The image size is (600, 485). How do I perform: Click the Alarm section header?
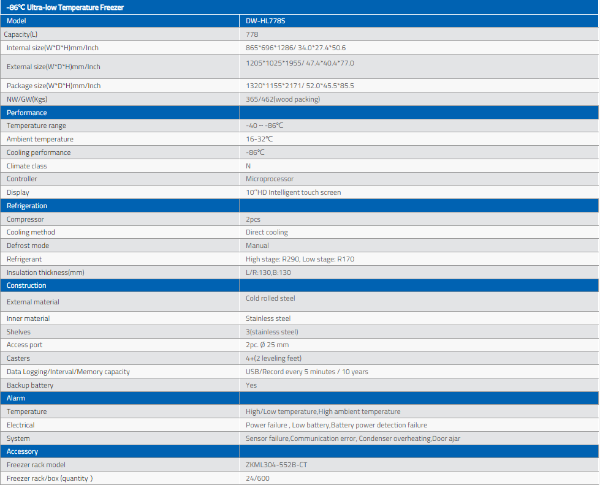coord(16,398)
